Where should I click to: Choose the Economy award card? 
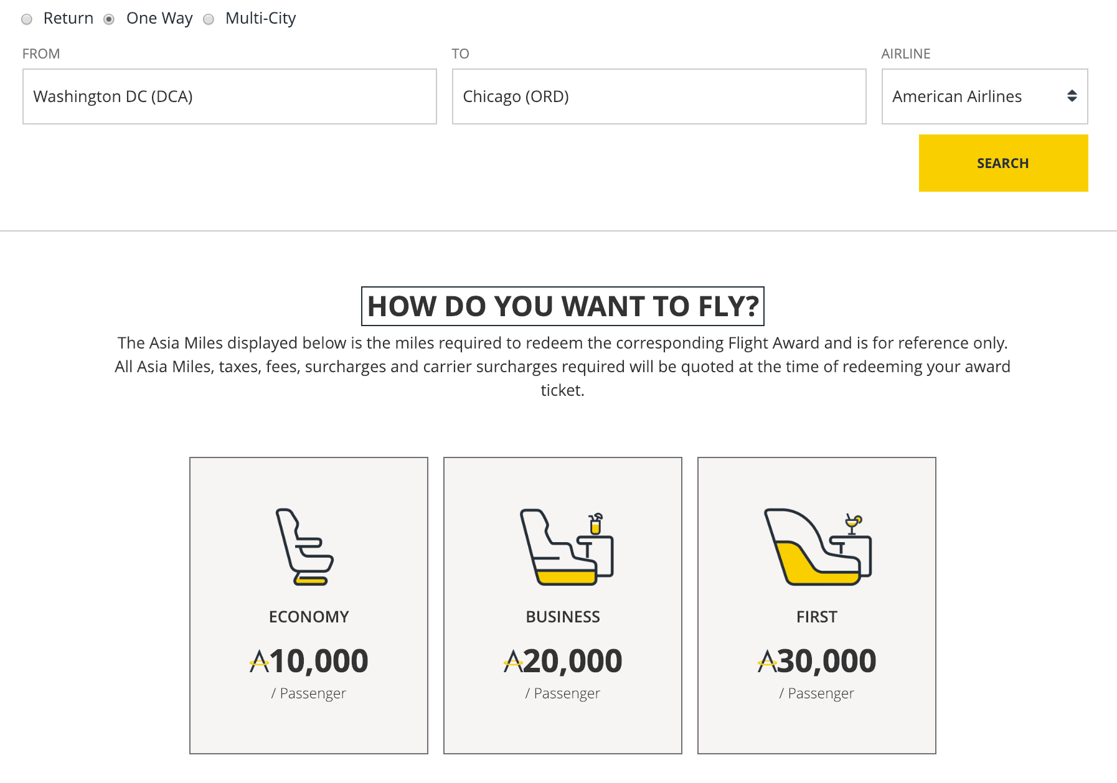point(309,605)
